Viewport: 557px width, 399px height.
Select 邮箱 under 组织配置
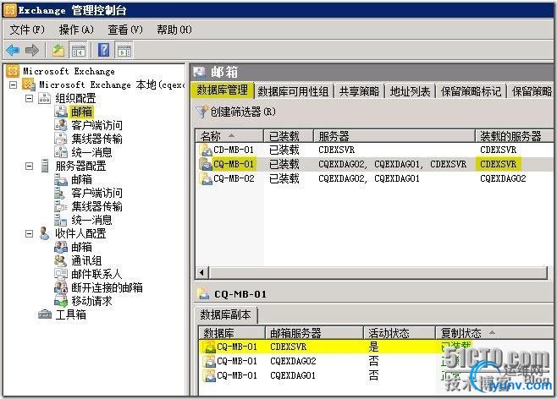[81, 112]
